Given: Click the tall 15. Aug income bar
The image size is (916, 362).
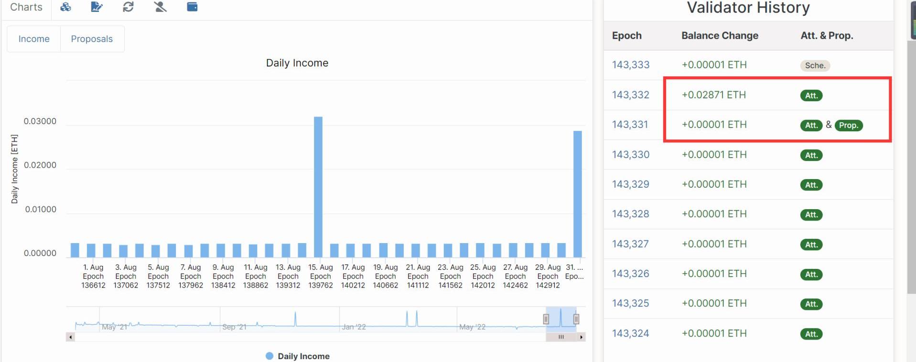Looking at the screenshot, I should click(318, 186).
